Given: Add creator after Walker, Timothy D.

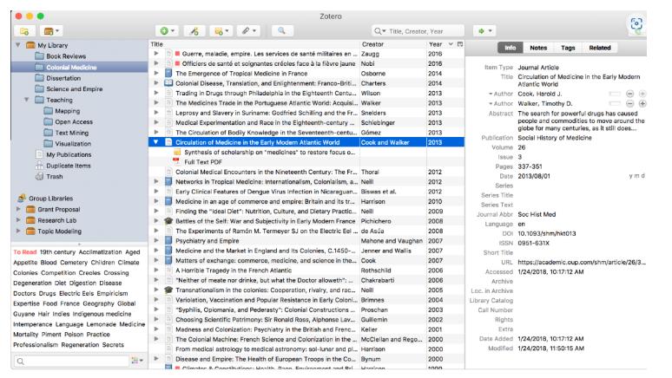Looking at the screenshot, I should 642,103.
